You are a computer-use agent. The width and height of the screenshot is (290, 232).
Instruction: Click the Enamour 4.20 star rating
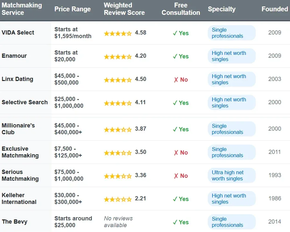pyautogui.click(x=118, y=56)
